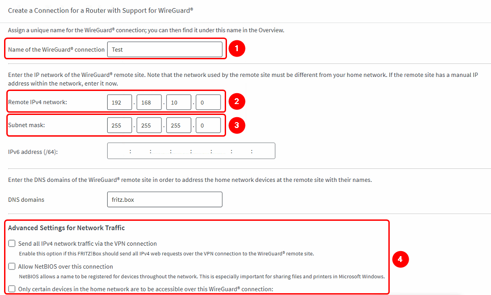
Task: Click first octet of Remote IPv4 network
Action: (x=119, y=103)
